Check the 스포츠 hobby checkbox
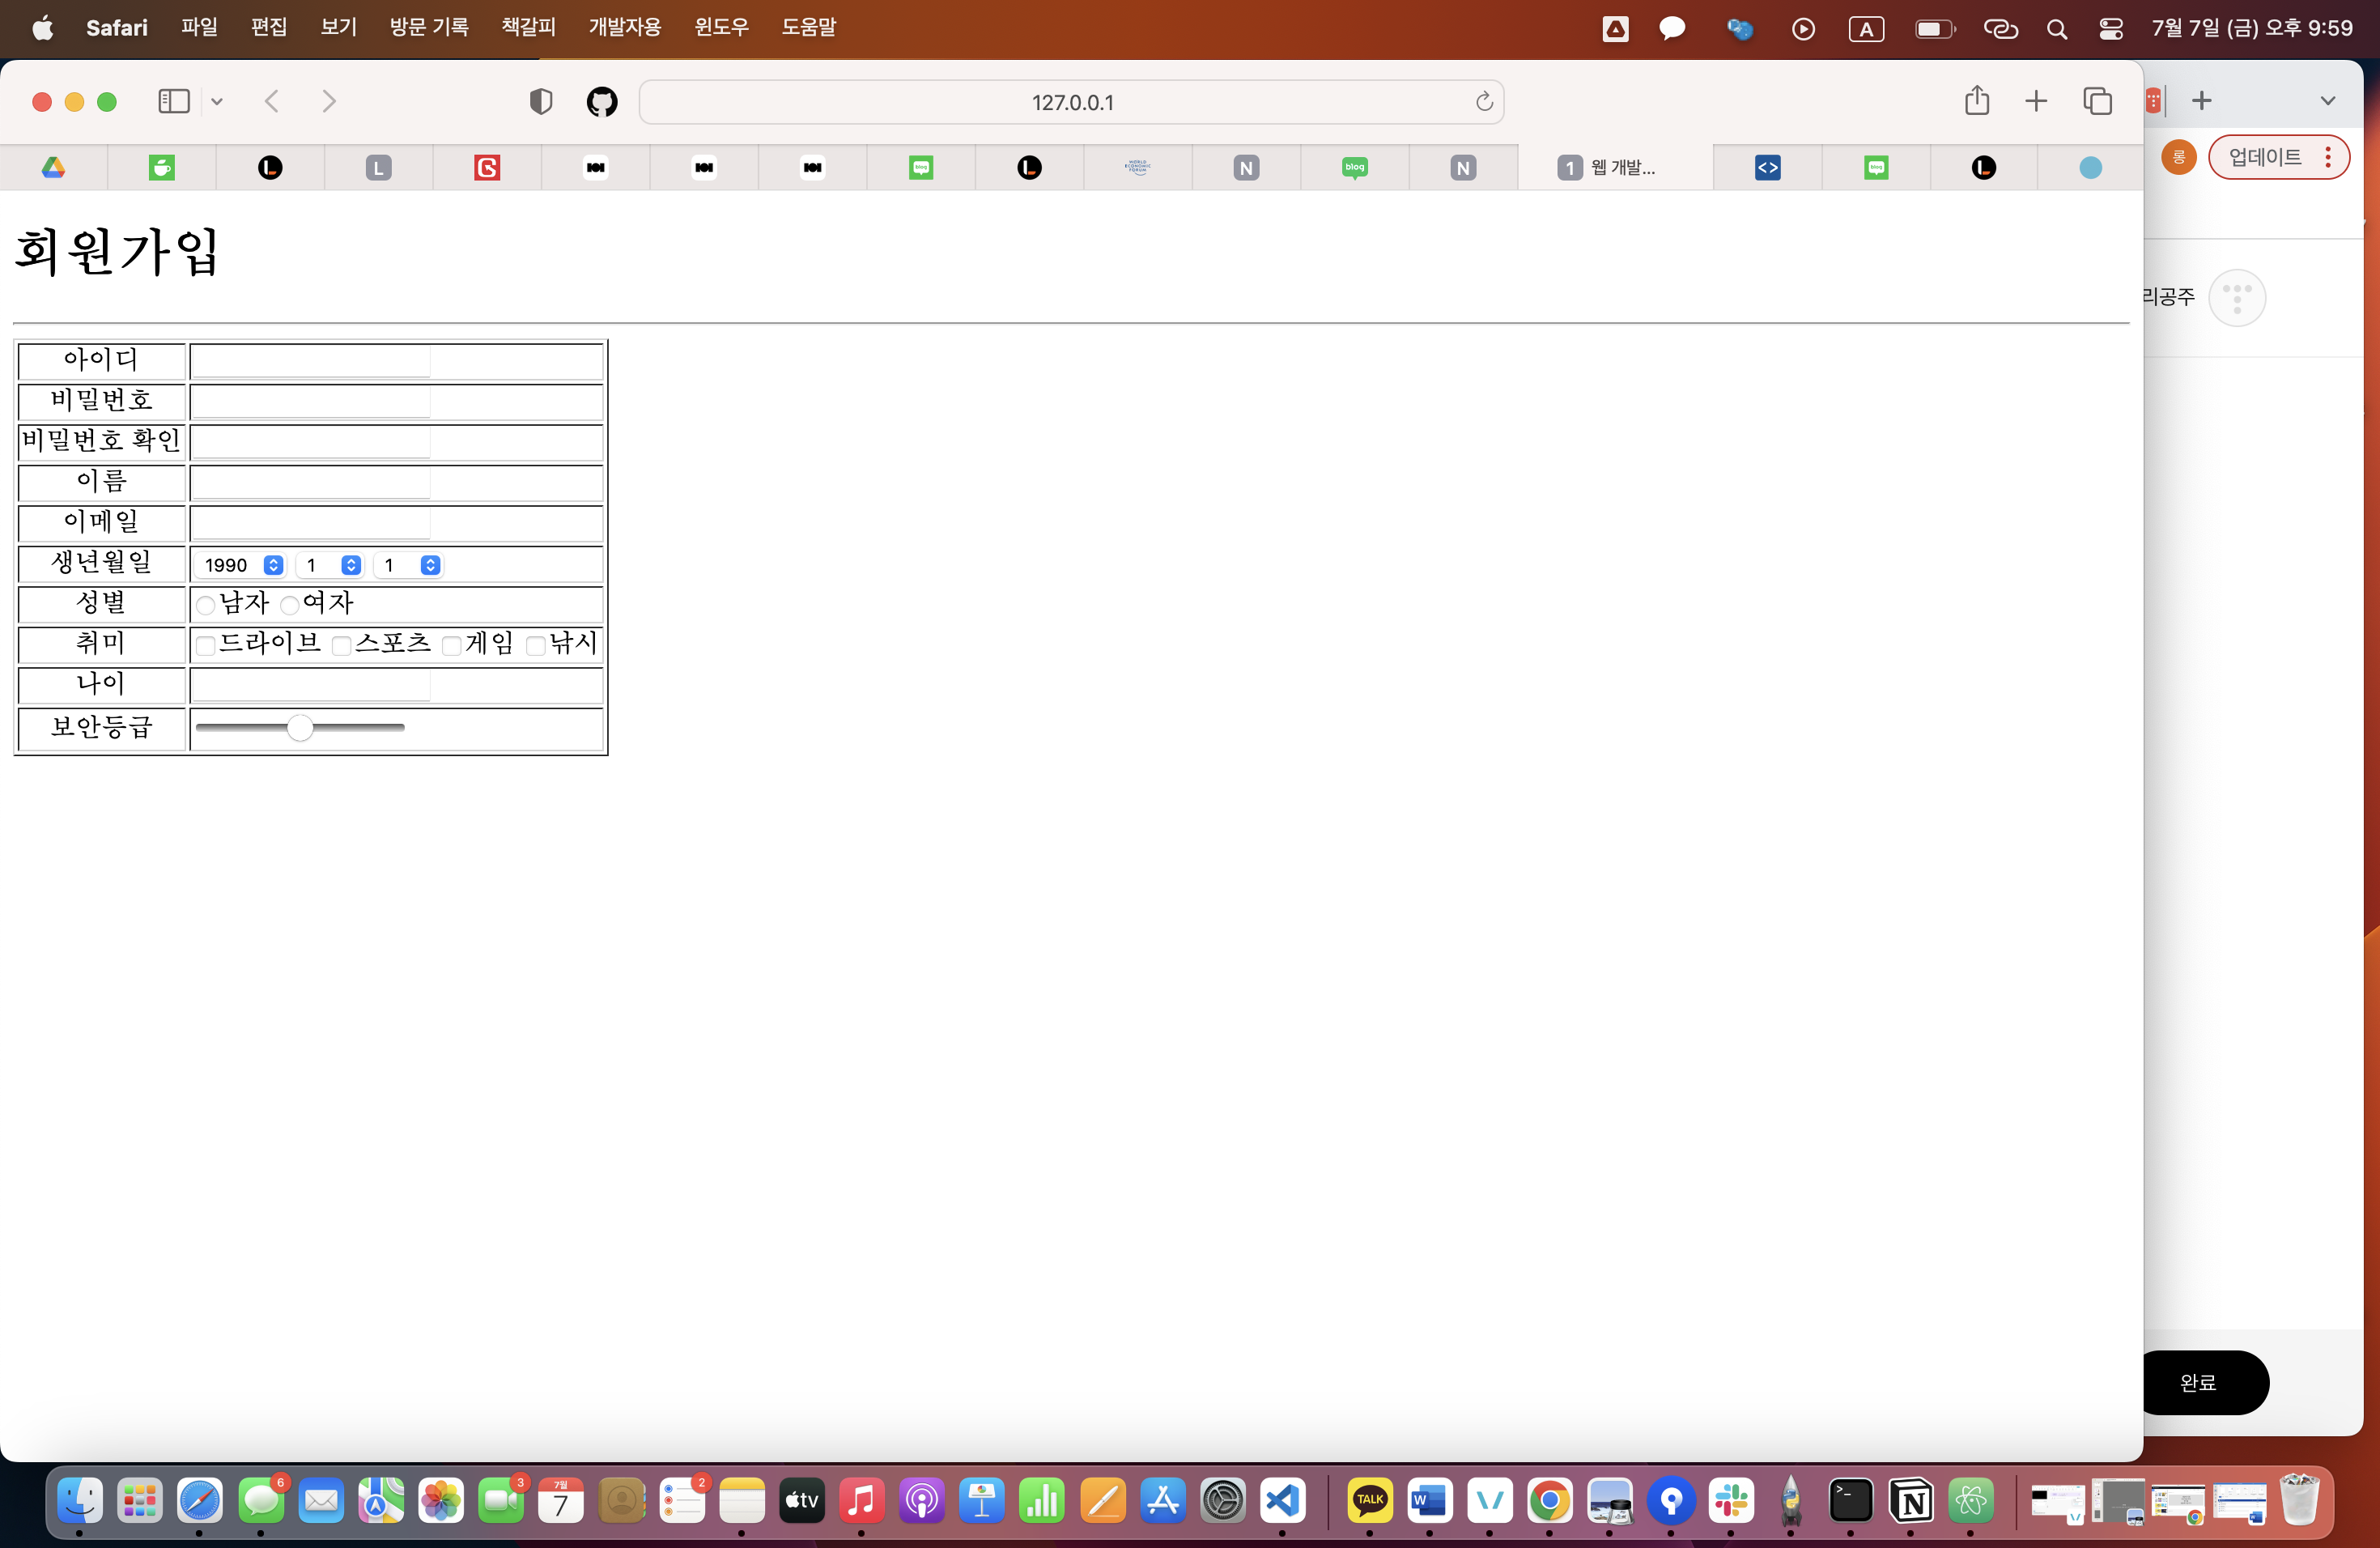The image size is (2380, 1548). point(341,645)
